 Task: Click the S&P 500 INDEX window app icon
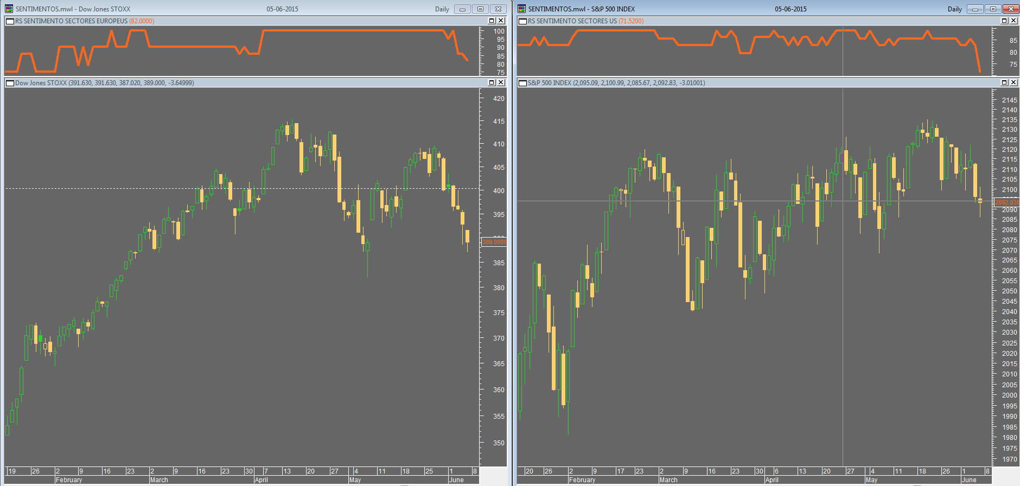521,9
